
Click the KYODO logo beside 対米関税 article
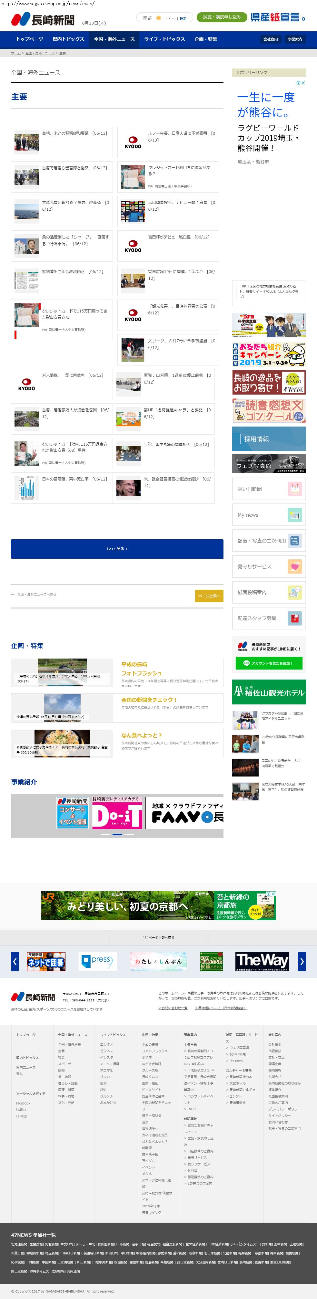click(27, 384)
